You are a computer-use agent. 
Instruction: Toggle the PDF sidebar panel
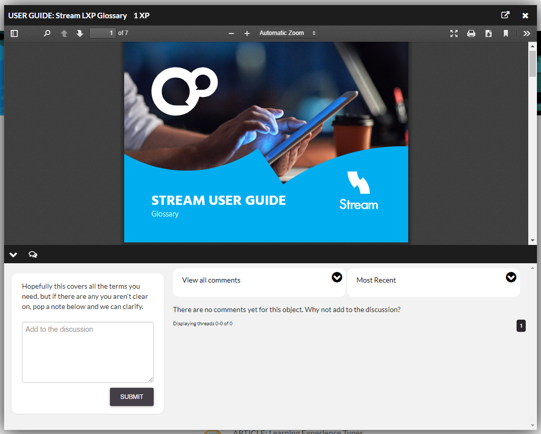14,34
